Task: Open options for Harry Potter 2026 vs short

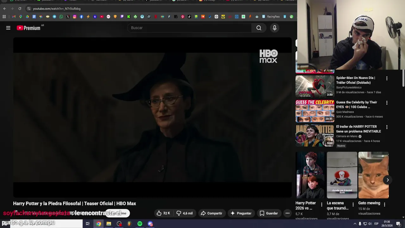Action: pos(321,205)
